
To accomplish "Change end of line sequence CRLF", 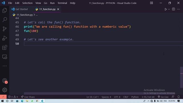I will [126, 97].
